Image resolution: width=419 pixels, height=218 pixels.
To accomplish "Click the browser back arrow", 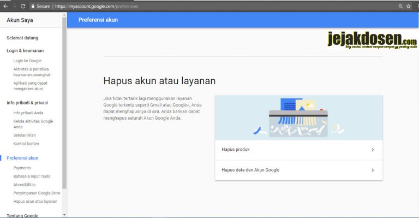I will point(5,6).
